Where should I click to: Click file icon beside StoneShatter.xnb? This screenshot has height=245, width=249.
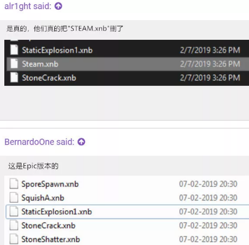point(14,239)
